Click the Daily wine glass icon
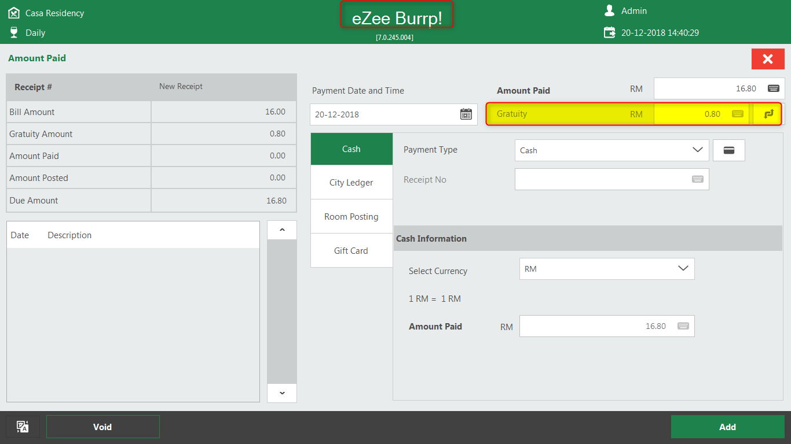This screenshot has width=791, height=444. click(14, 32)
